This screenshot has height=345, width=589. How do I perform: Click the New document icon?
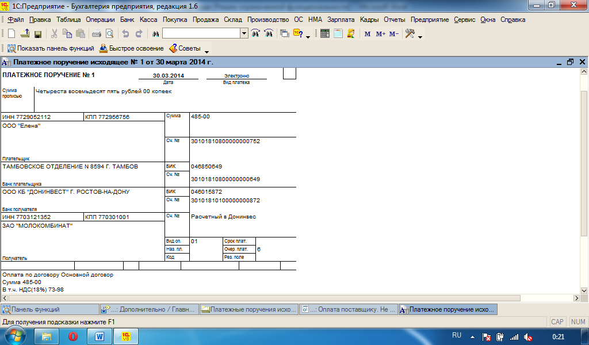pos(12,34)
